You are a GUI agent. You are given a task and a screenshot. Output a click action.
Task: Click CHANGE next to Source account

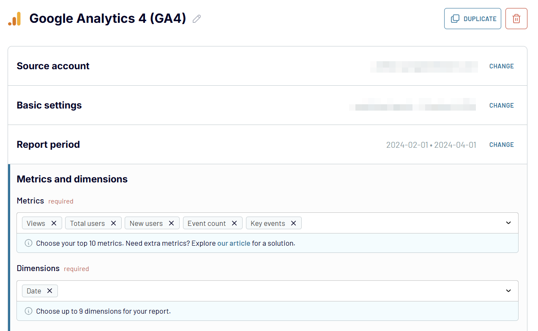tap(501, 66)
